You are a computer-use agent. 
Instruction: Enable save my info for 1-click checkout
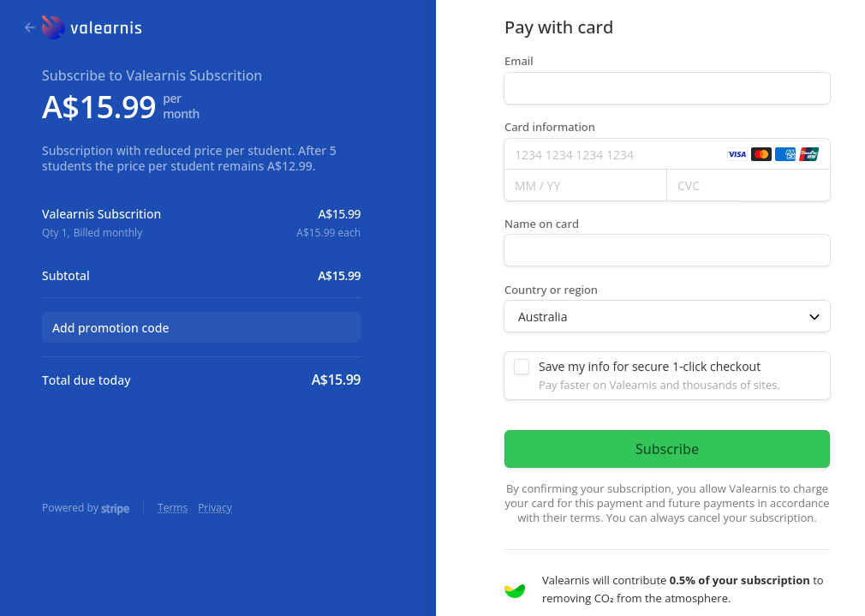(x=522, y=368)
